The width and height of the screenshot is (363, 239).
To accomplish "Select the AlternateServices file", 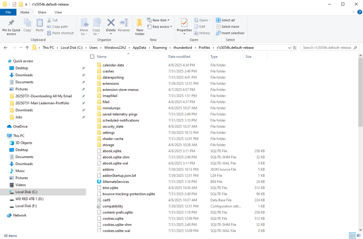I will tap(116, 182).
